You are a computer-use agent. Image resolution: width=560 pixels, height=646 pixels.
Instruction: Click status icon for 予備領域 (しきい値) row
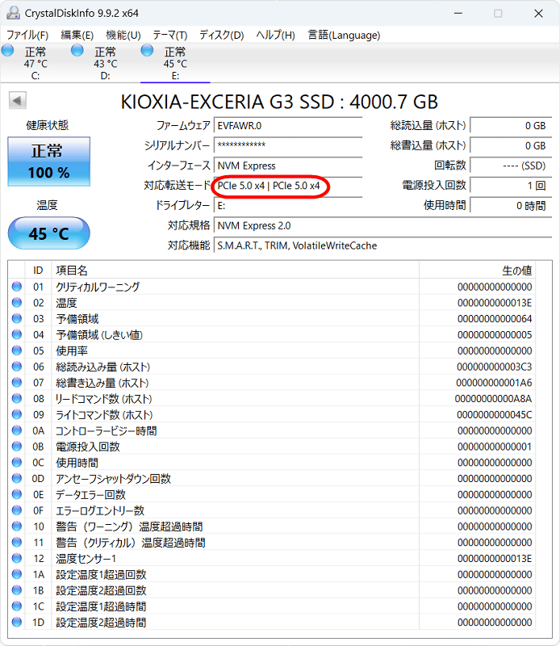pyautogui.click(x=16, y=334)
